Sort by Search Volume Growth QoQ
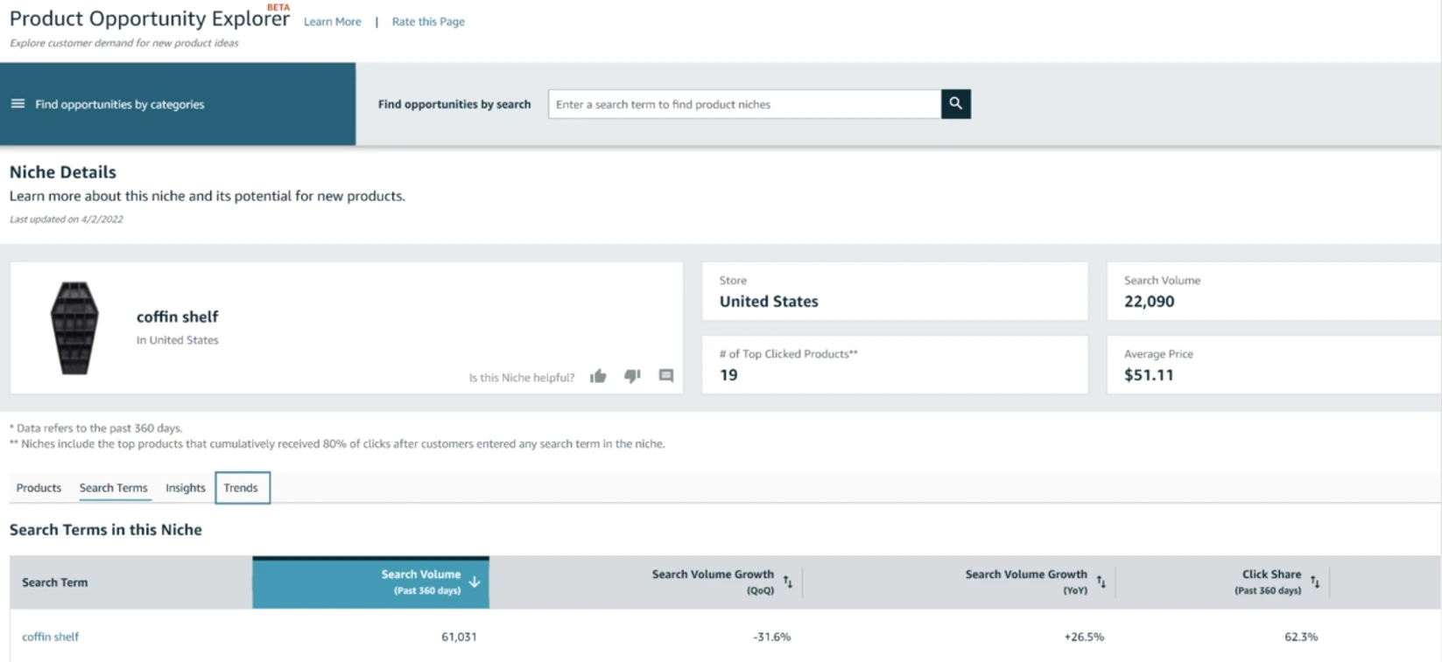1442x662 pixels. click(x=788, y=582)
